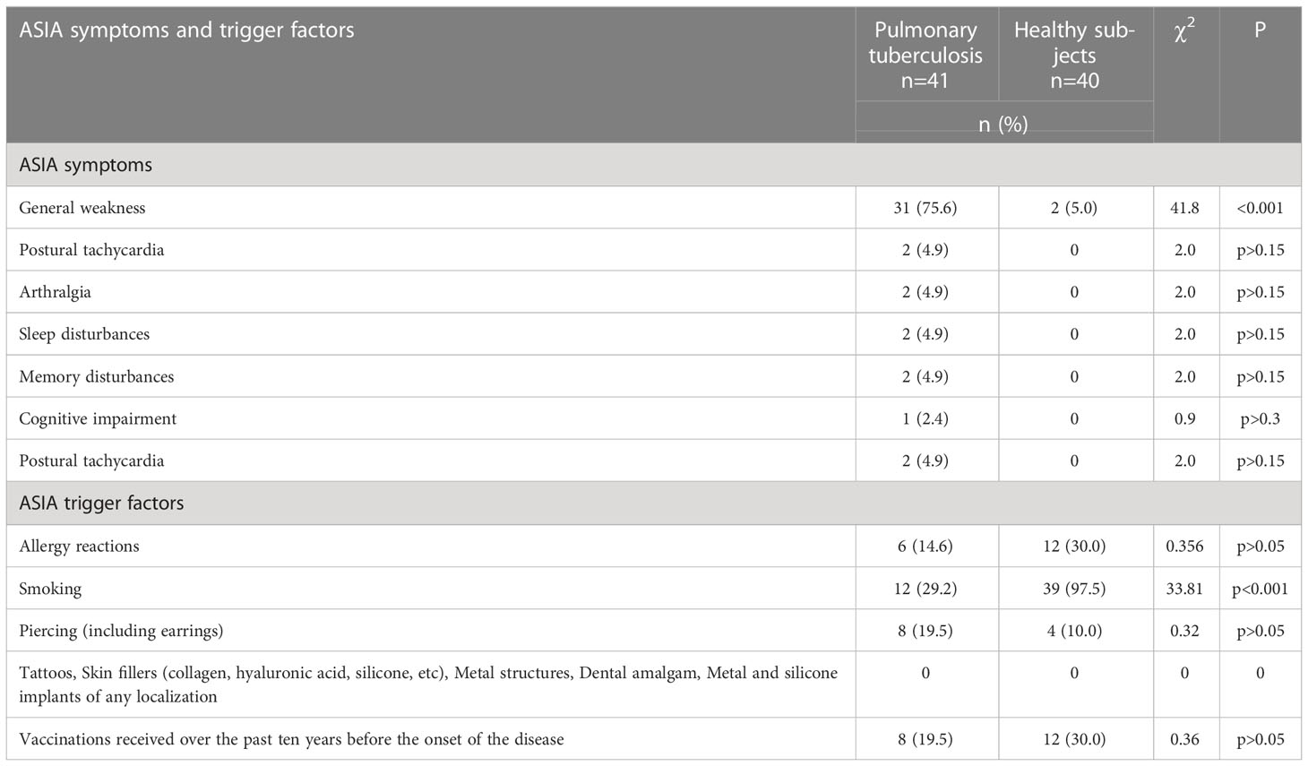Image resolution: width=1308 pixels, height=766 pixels.
Task: Select the χ² column header
Action: [x=1184, y=31]
